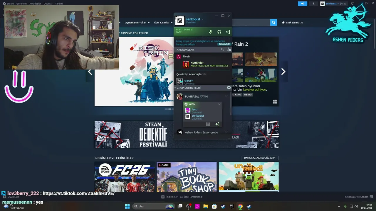
Task: Open Risk of Rain 2 featured capsule
Action: (134, 72)
